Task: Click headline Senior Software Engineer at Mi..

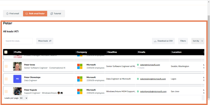Action: (x=121, y=67)
